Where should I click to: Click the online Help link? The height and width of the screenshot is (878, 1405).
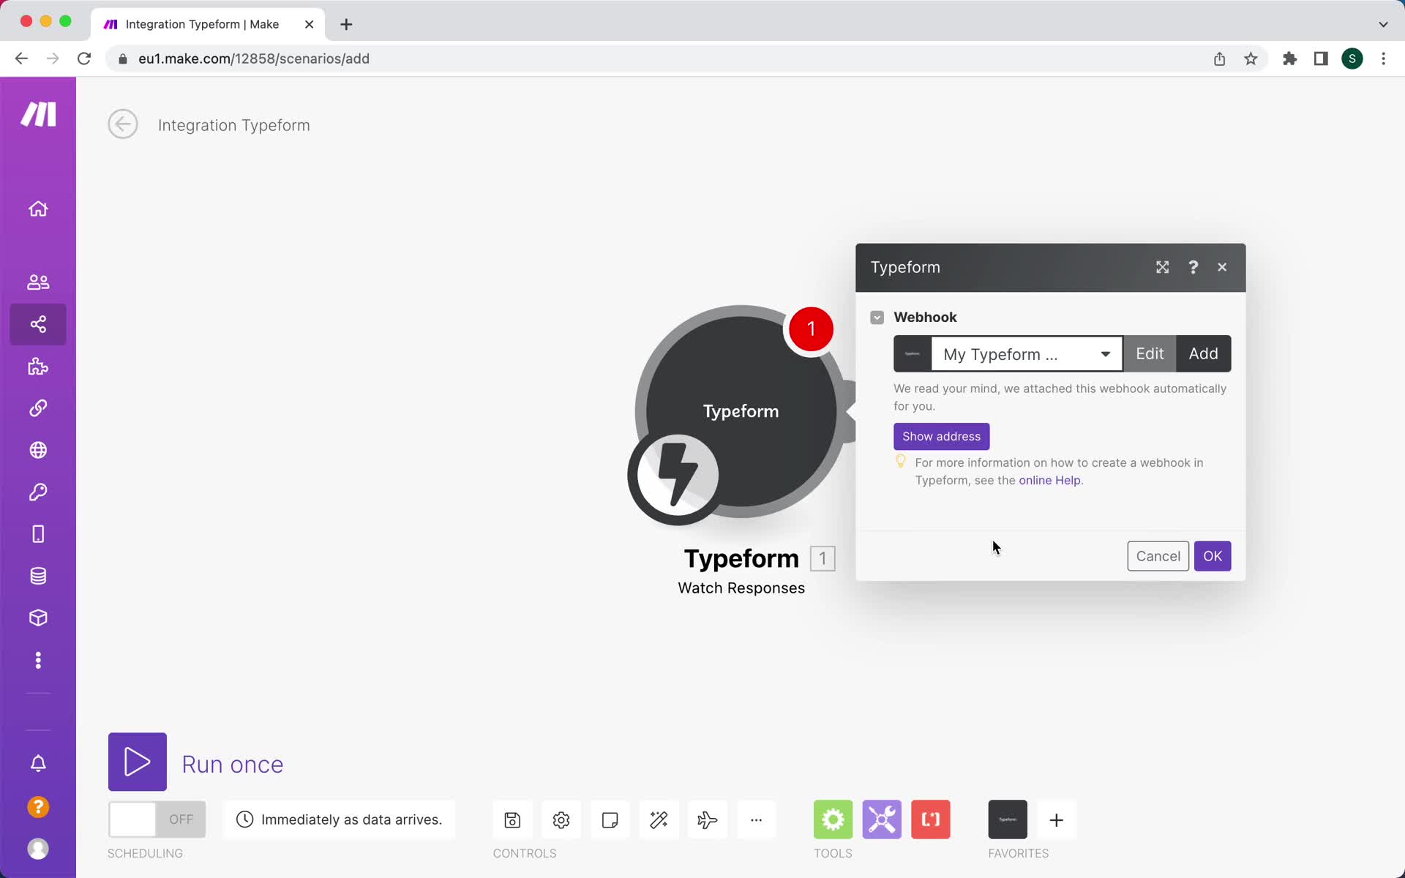click(x=1050, y=479)
